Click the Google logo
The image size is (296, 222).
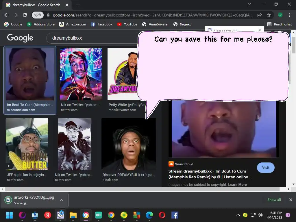[x=20, y=38]
